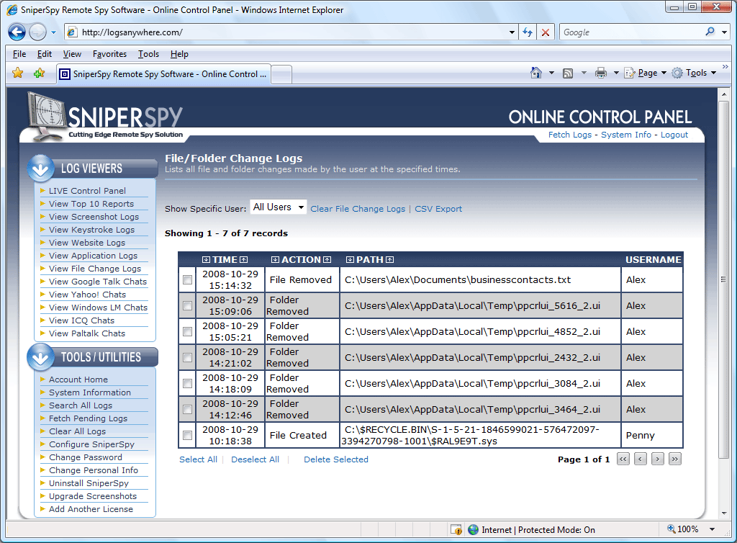
Task: Open search provider dropdown arrow
Action: pyautogui.click(x=724, y=32)
